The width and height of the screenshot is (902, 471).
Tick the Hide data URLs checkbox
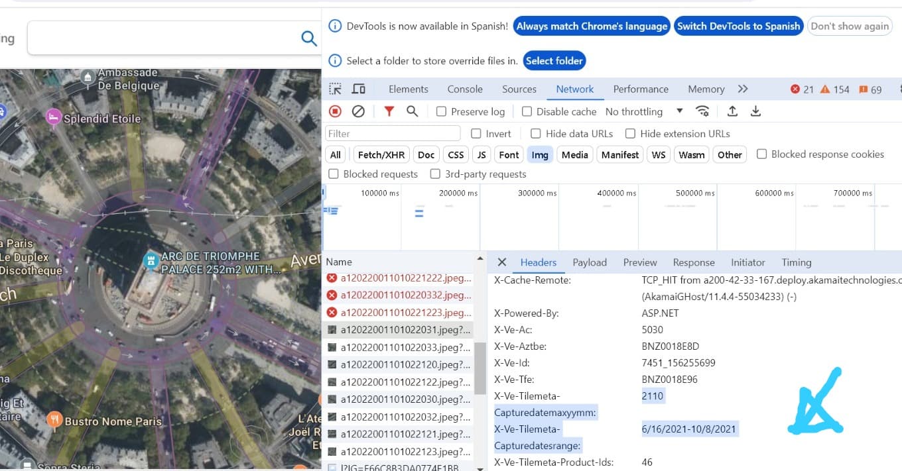pos(536,134)
